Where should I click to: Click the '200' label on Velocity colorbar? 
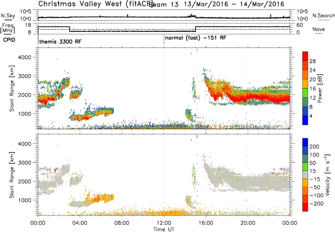pyautogui.click(x=314, y=147)
